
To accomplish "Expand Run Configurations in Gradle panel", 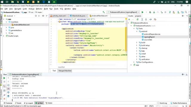I will pos(134,62).
